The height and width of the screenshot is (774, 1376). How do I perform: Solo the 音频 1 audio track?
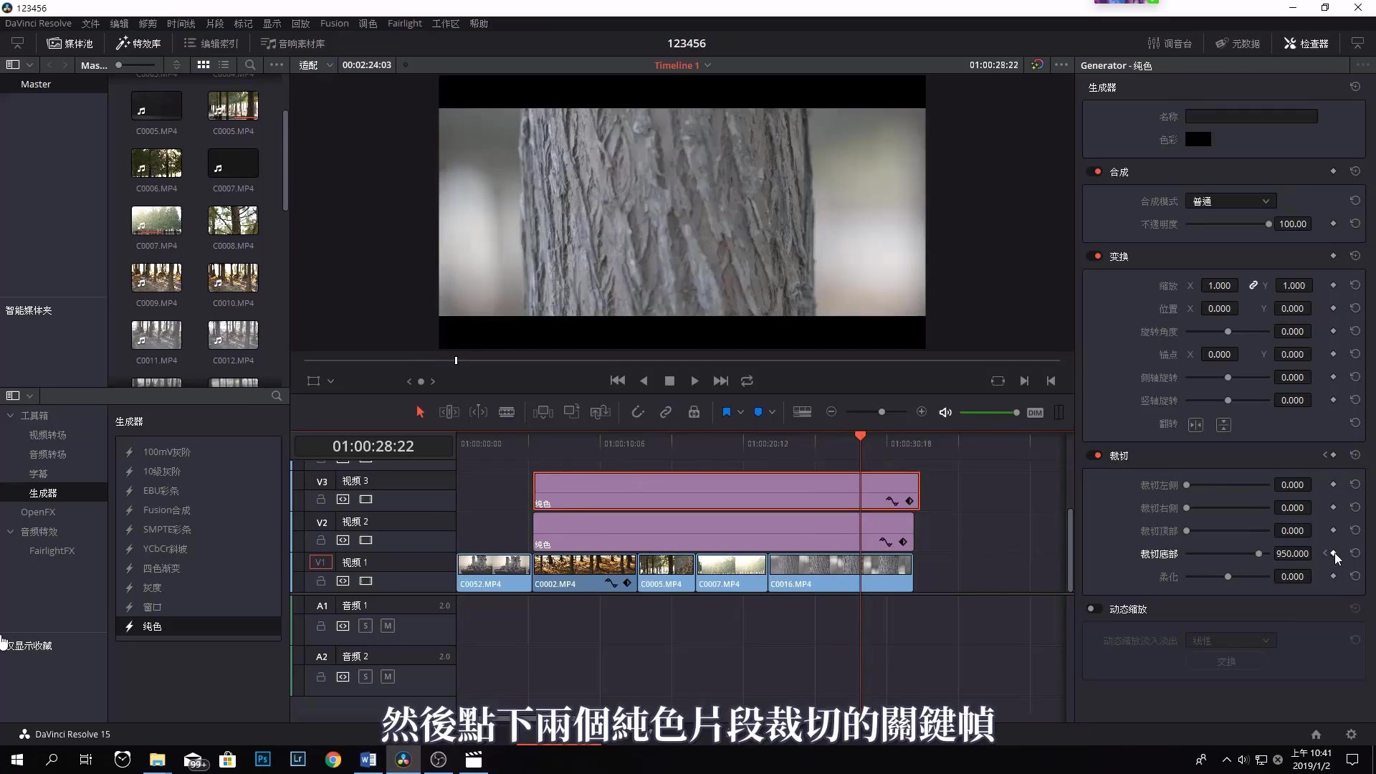(366, 626)
